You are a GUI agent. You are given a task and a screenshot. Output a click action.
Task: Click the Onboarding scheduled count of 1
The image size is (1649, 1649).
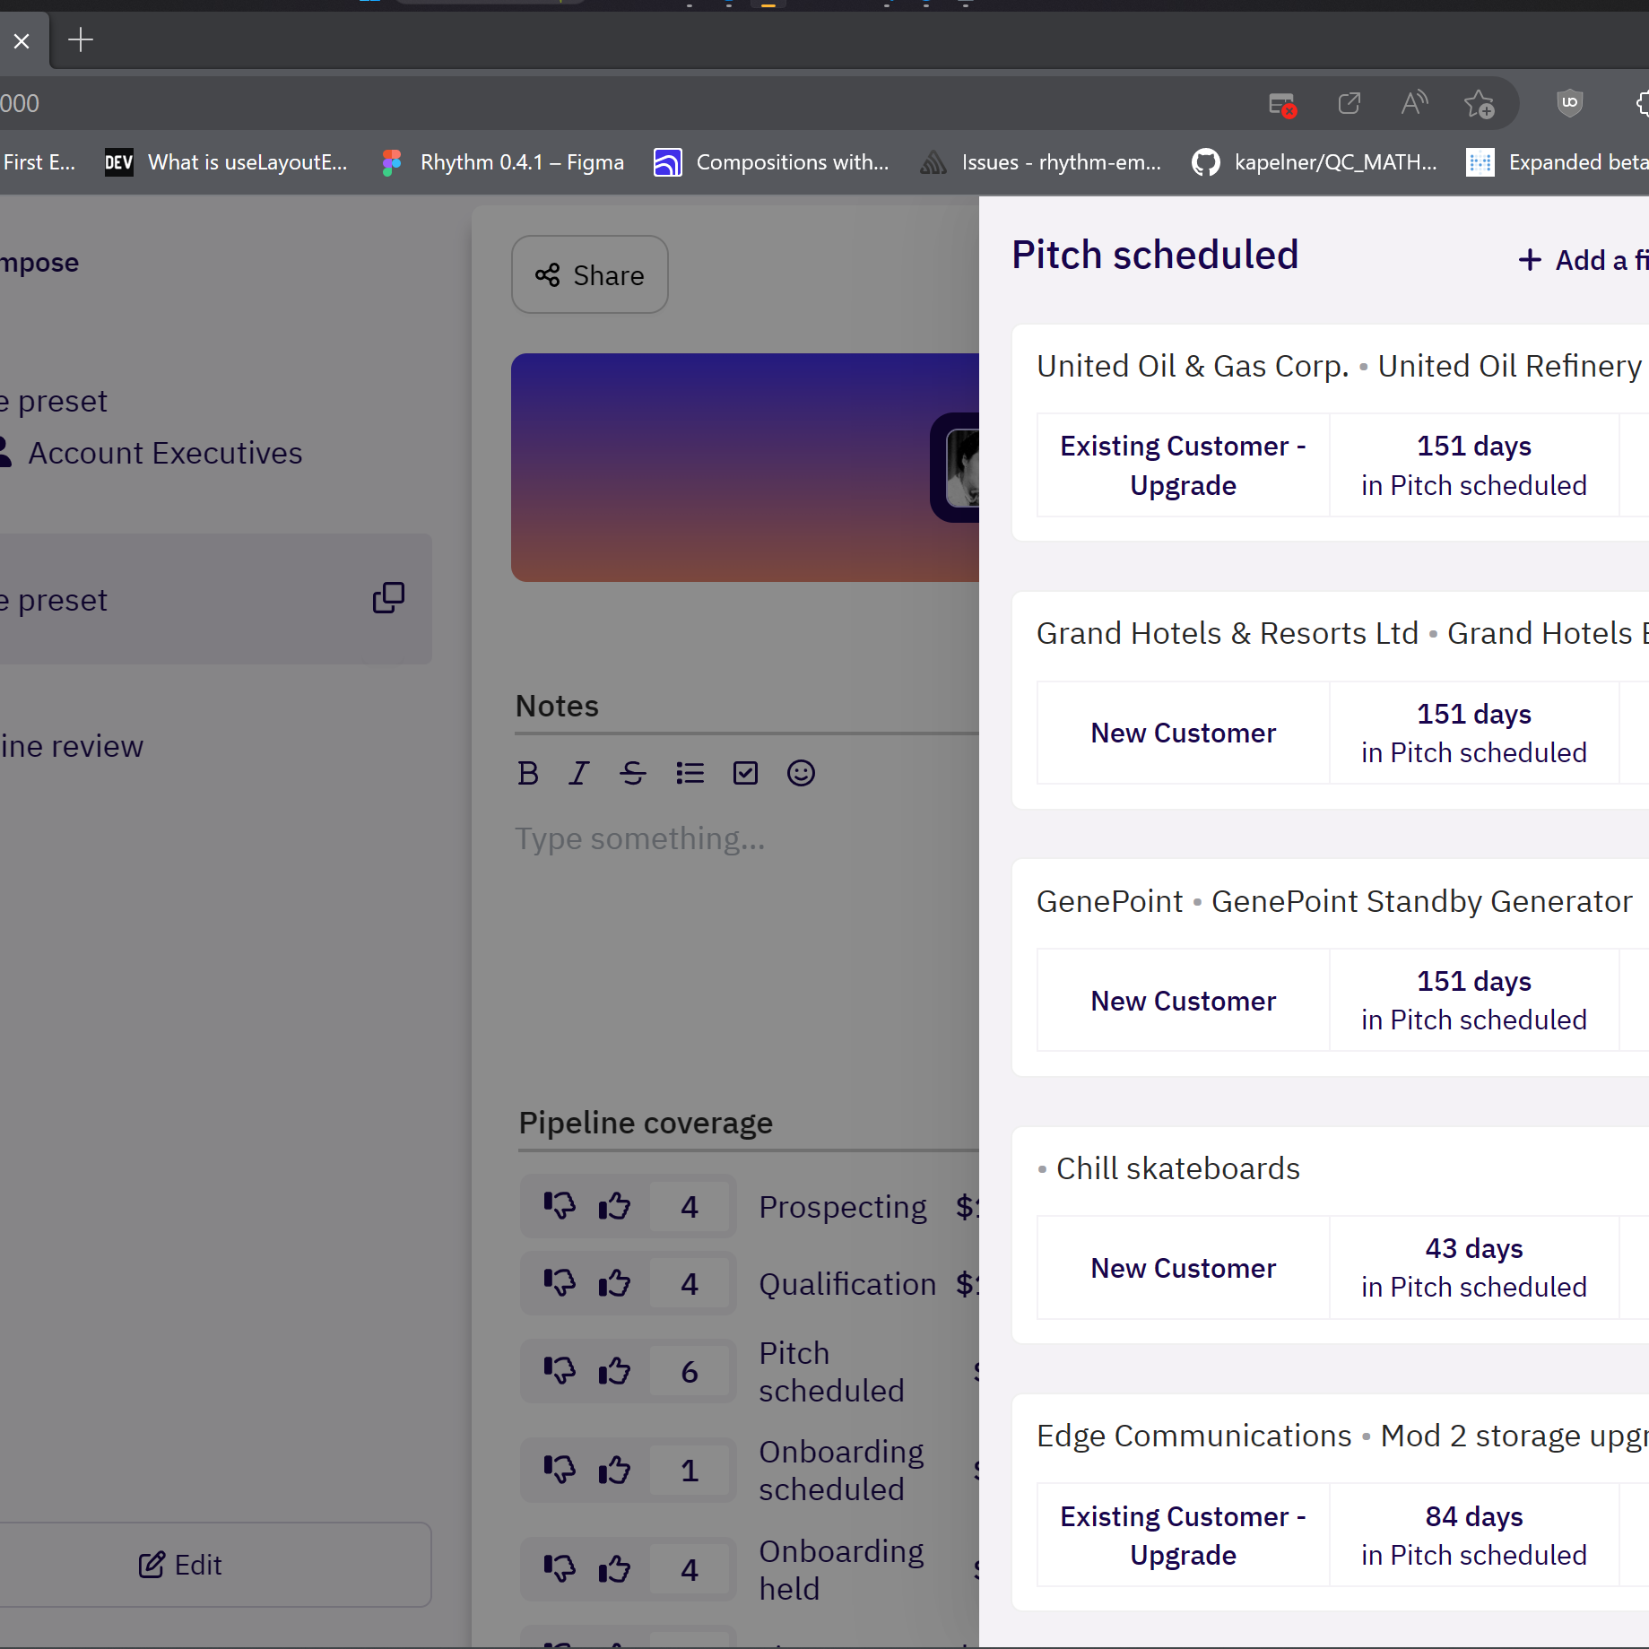click(x=689, y=1470)
